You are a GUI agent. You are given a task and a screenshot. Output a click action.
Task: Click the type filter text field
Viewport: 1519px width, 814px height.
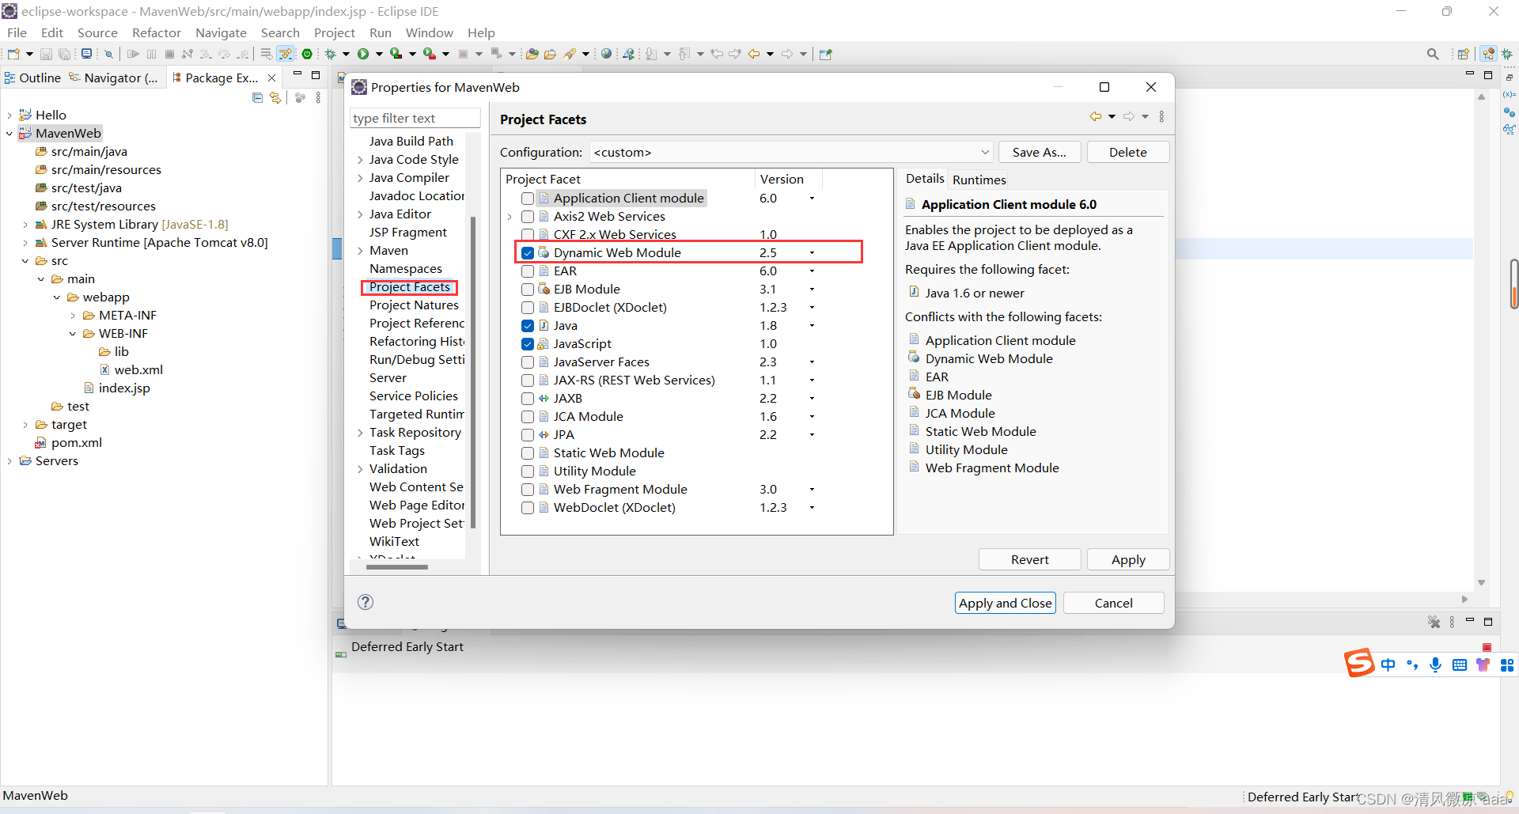(x=415, y=117)
